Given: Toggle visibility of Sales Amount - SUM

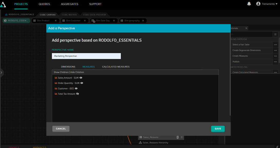Looking at the screenshot, I should [81, 78].
